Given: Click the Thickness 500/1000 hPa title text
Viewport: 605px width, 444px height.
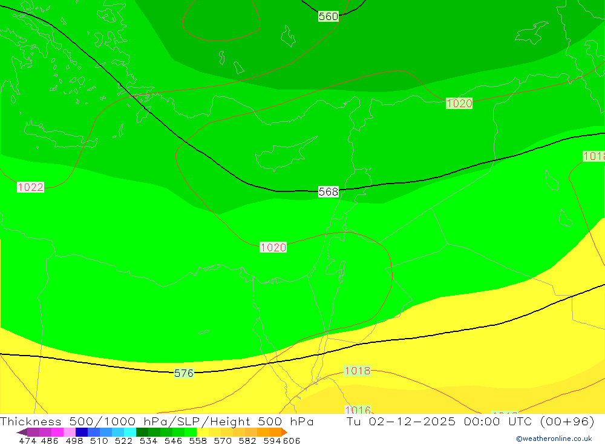Looking at the screenshot, I should point(82,421).
